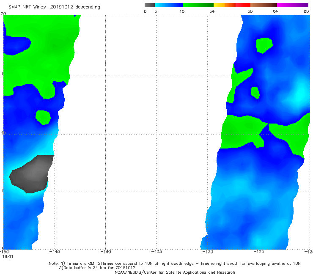Viewport: 313px width, 275px height.
Task: Click the '5' label under the color bar
Action: (156, 11)
